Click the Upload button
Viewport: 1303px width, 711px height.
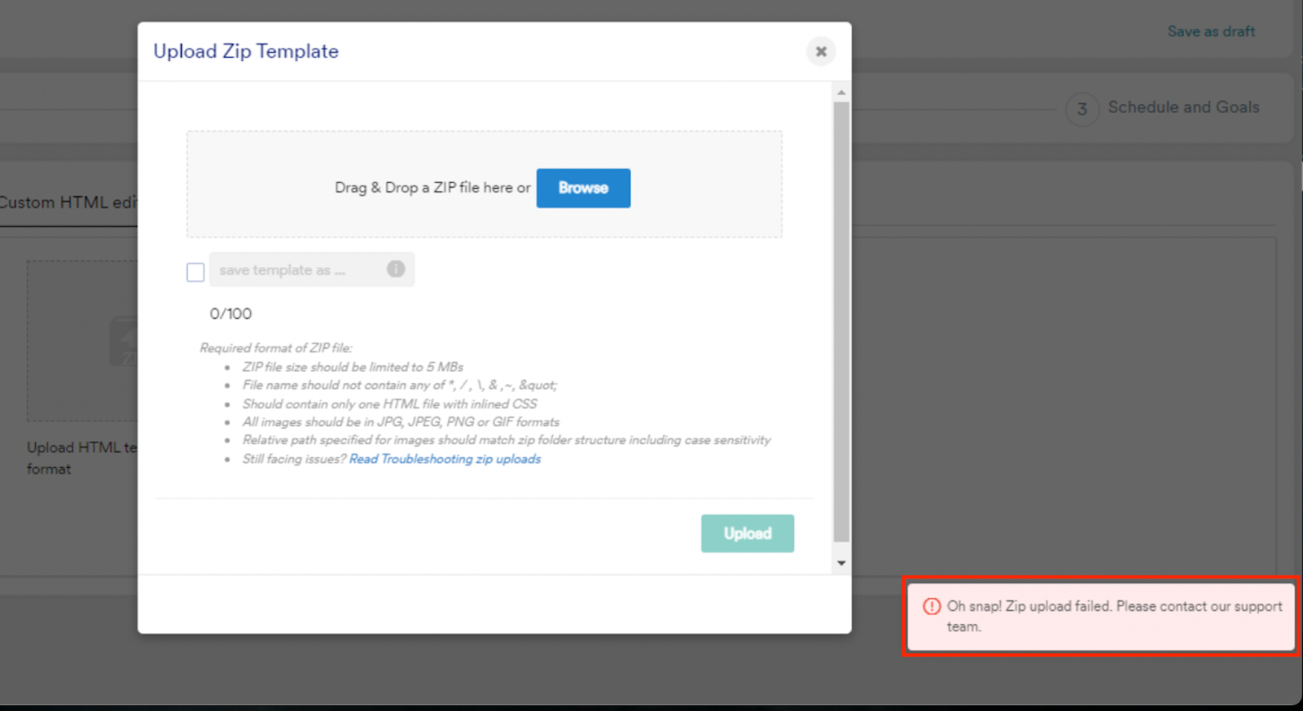pos(747,534)
